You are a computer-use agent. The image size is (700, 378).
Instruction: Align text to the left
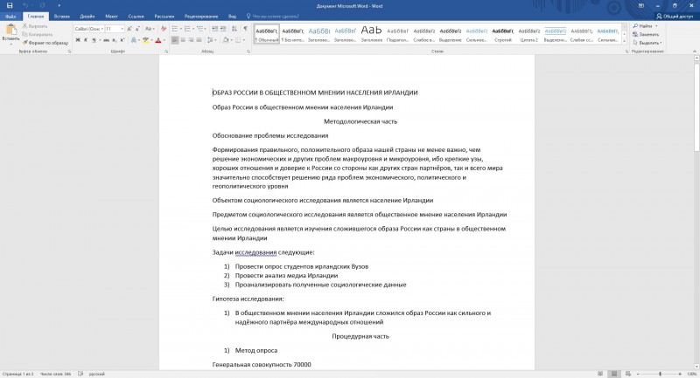pyautogui.click(x=175, y=40)
